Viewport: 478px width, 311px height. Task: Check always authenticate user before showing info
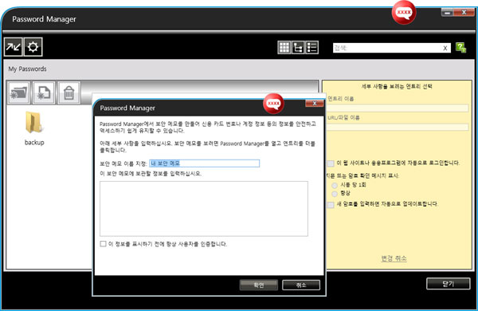point(103,244)
